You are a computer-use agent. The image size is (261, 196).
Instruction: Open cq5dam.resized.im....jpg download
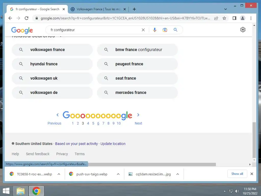coord(150,174)
